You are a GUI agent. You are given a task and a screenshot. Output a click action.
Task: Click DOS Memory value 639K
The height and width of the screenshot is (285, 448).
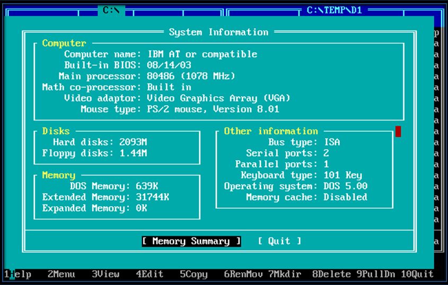147,187
